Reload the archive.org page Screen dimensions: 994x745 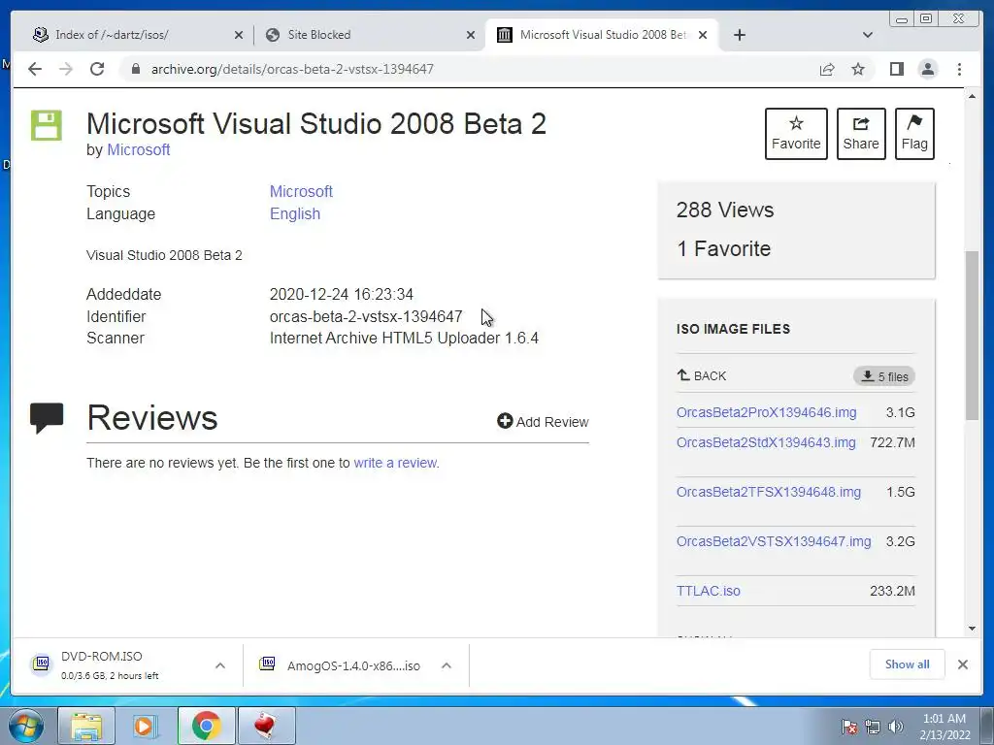tap(97, 69)
